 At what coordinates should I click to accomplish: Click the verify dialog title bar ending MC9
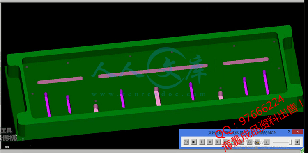tap(241, 133)
